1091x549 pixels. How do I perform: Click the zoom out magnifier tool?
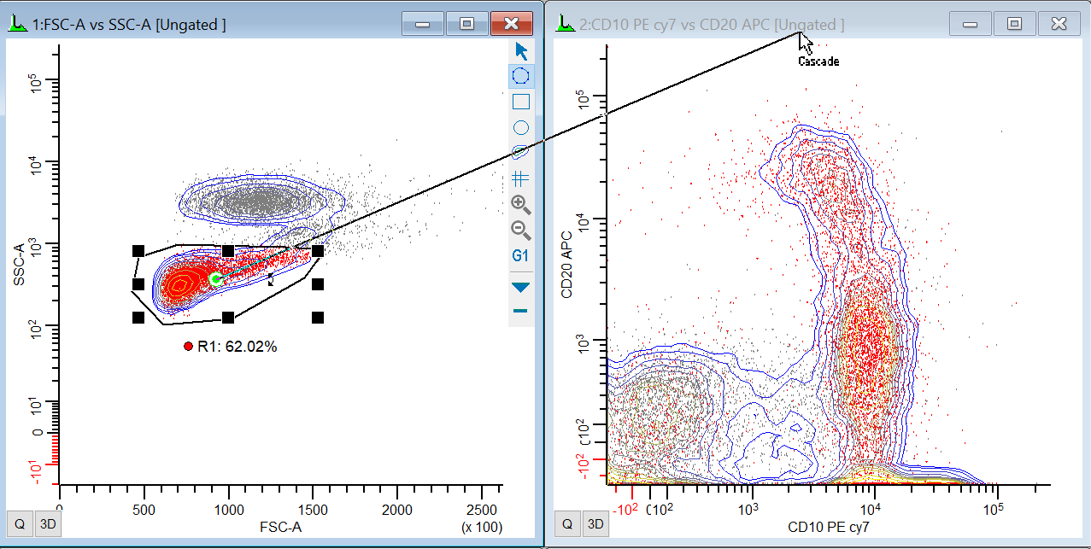click(x=521, y=229)
